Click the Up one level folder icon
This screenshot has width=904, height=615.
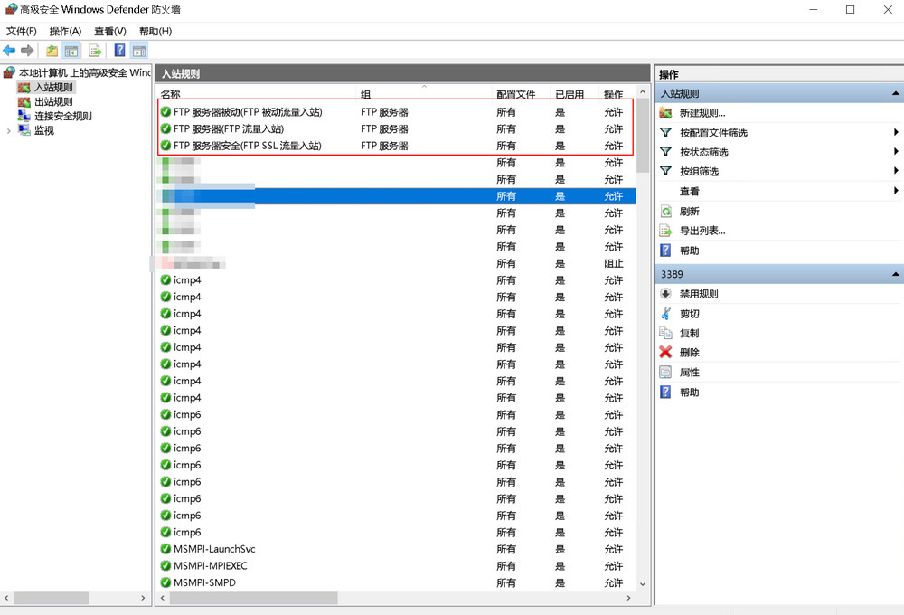coord(52,51)
